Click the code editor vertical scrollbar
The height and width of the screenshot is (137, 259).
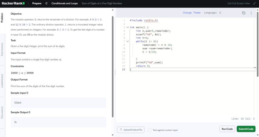pyautogui.click(x=257, y=44)
